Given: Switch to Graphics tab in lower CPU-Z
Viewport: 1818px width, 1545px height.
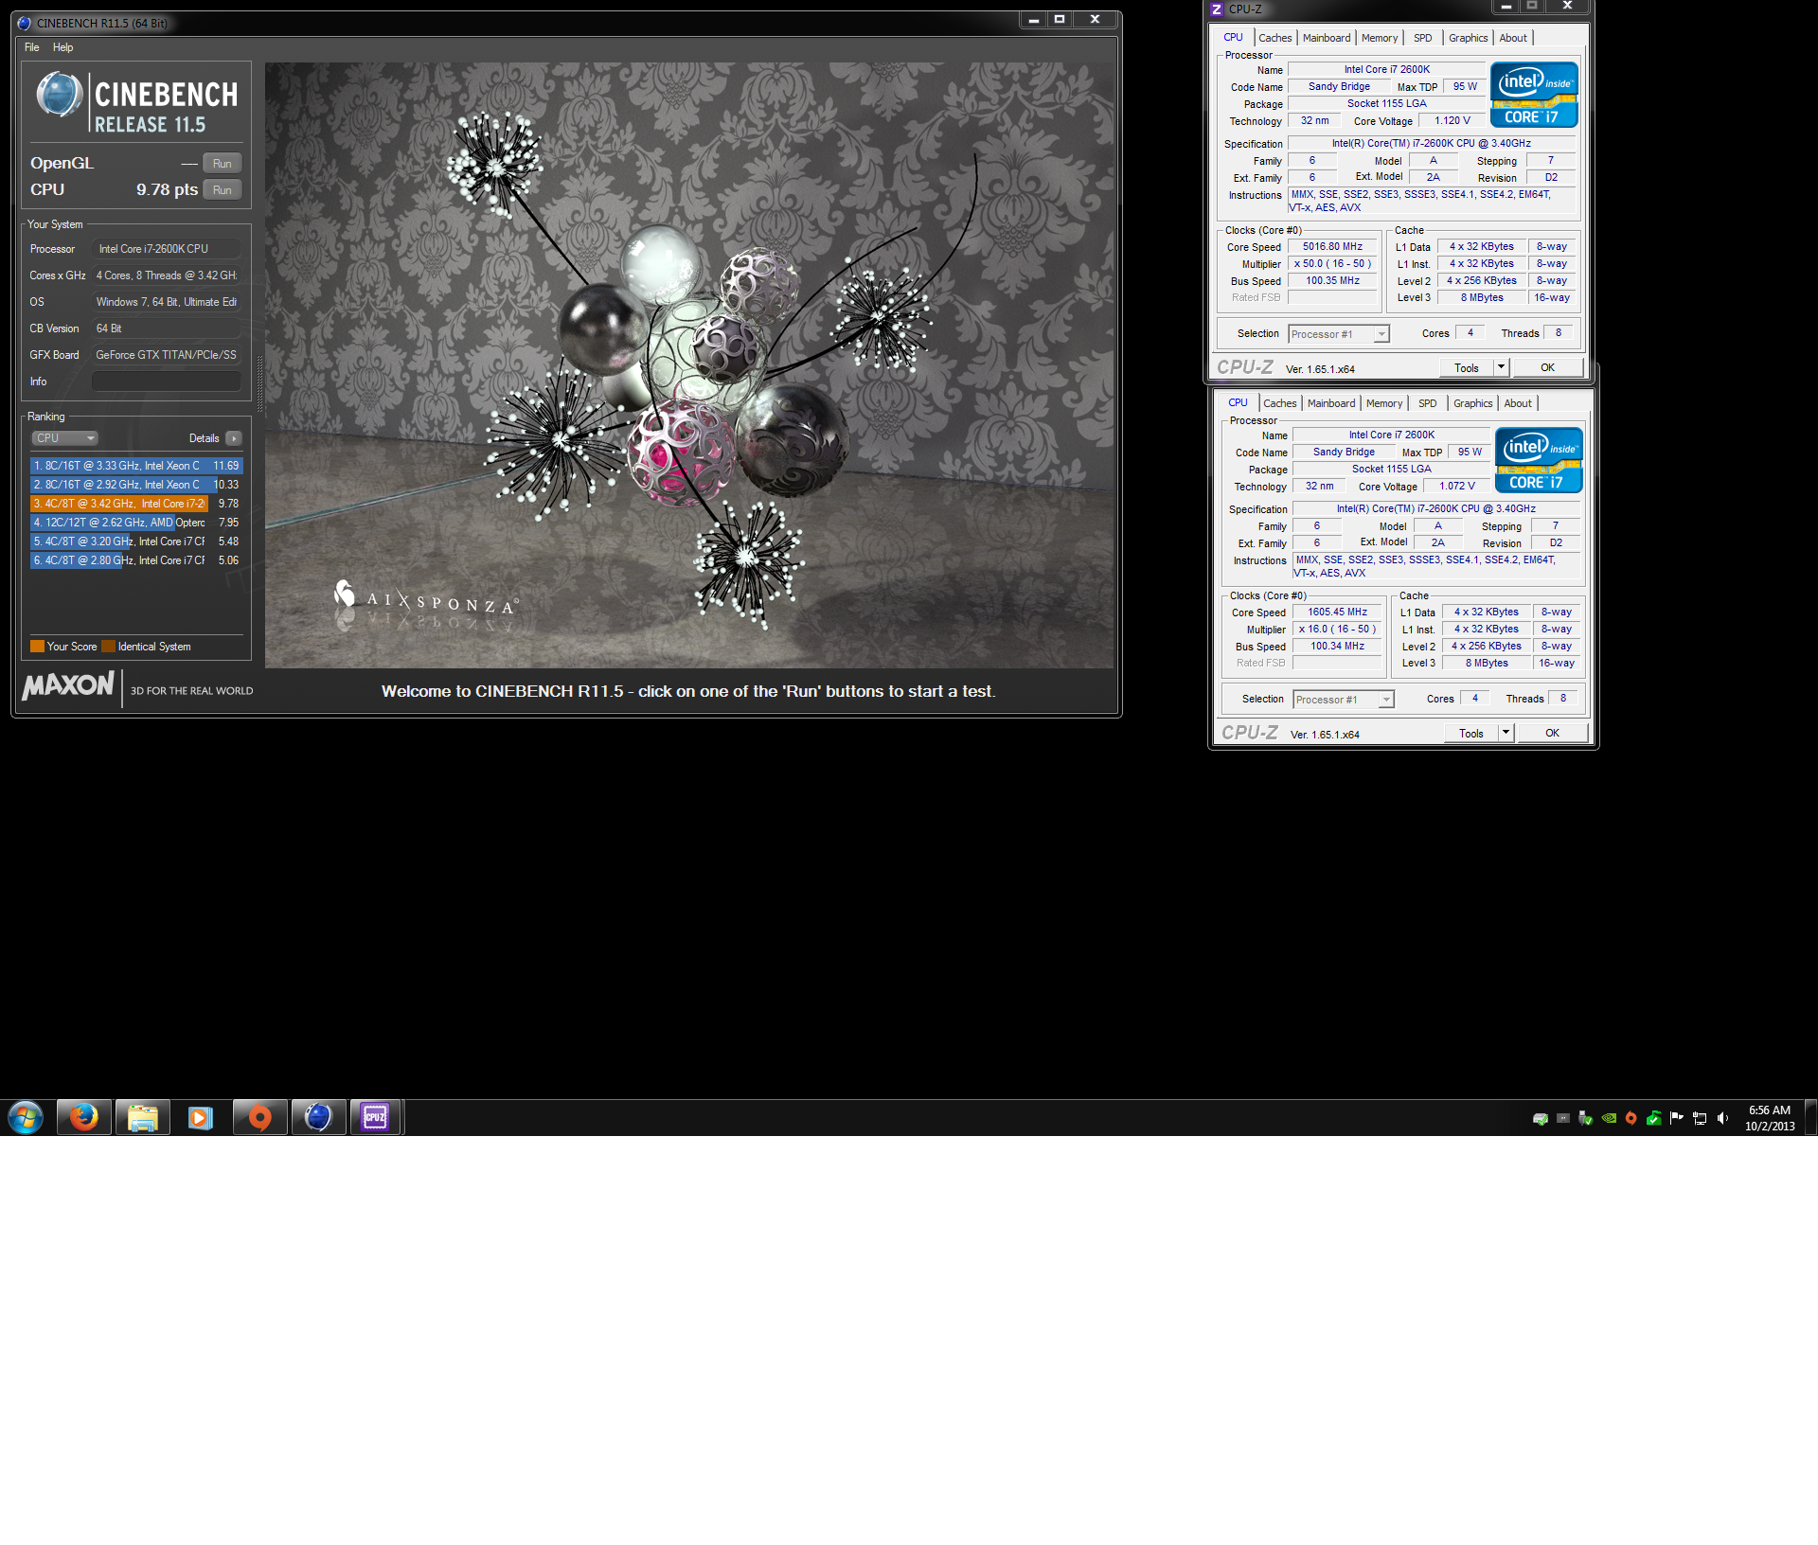Looking at the screenshot, I should pos(1473,403).
